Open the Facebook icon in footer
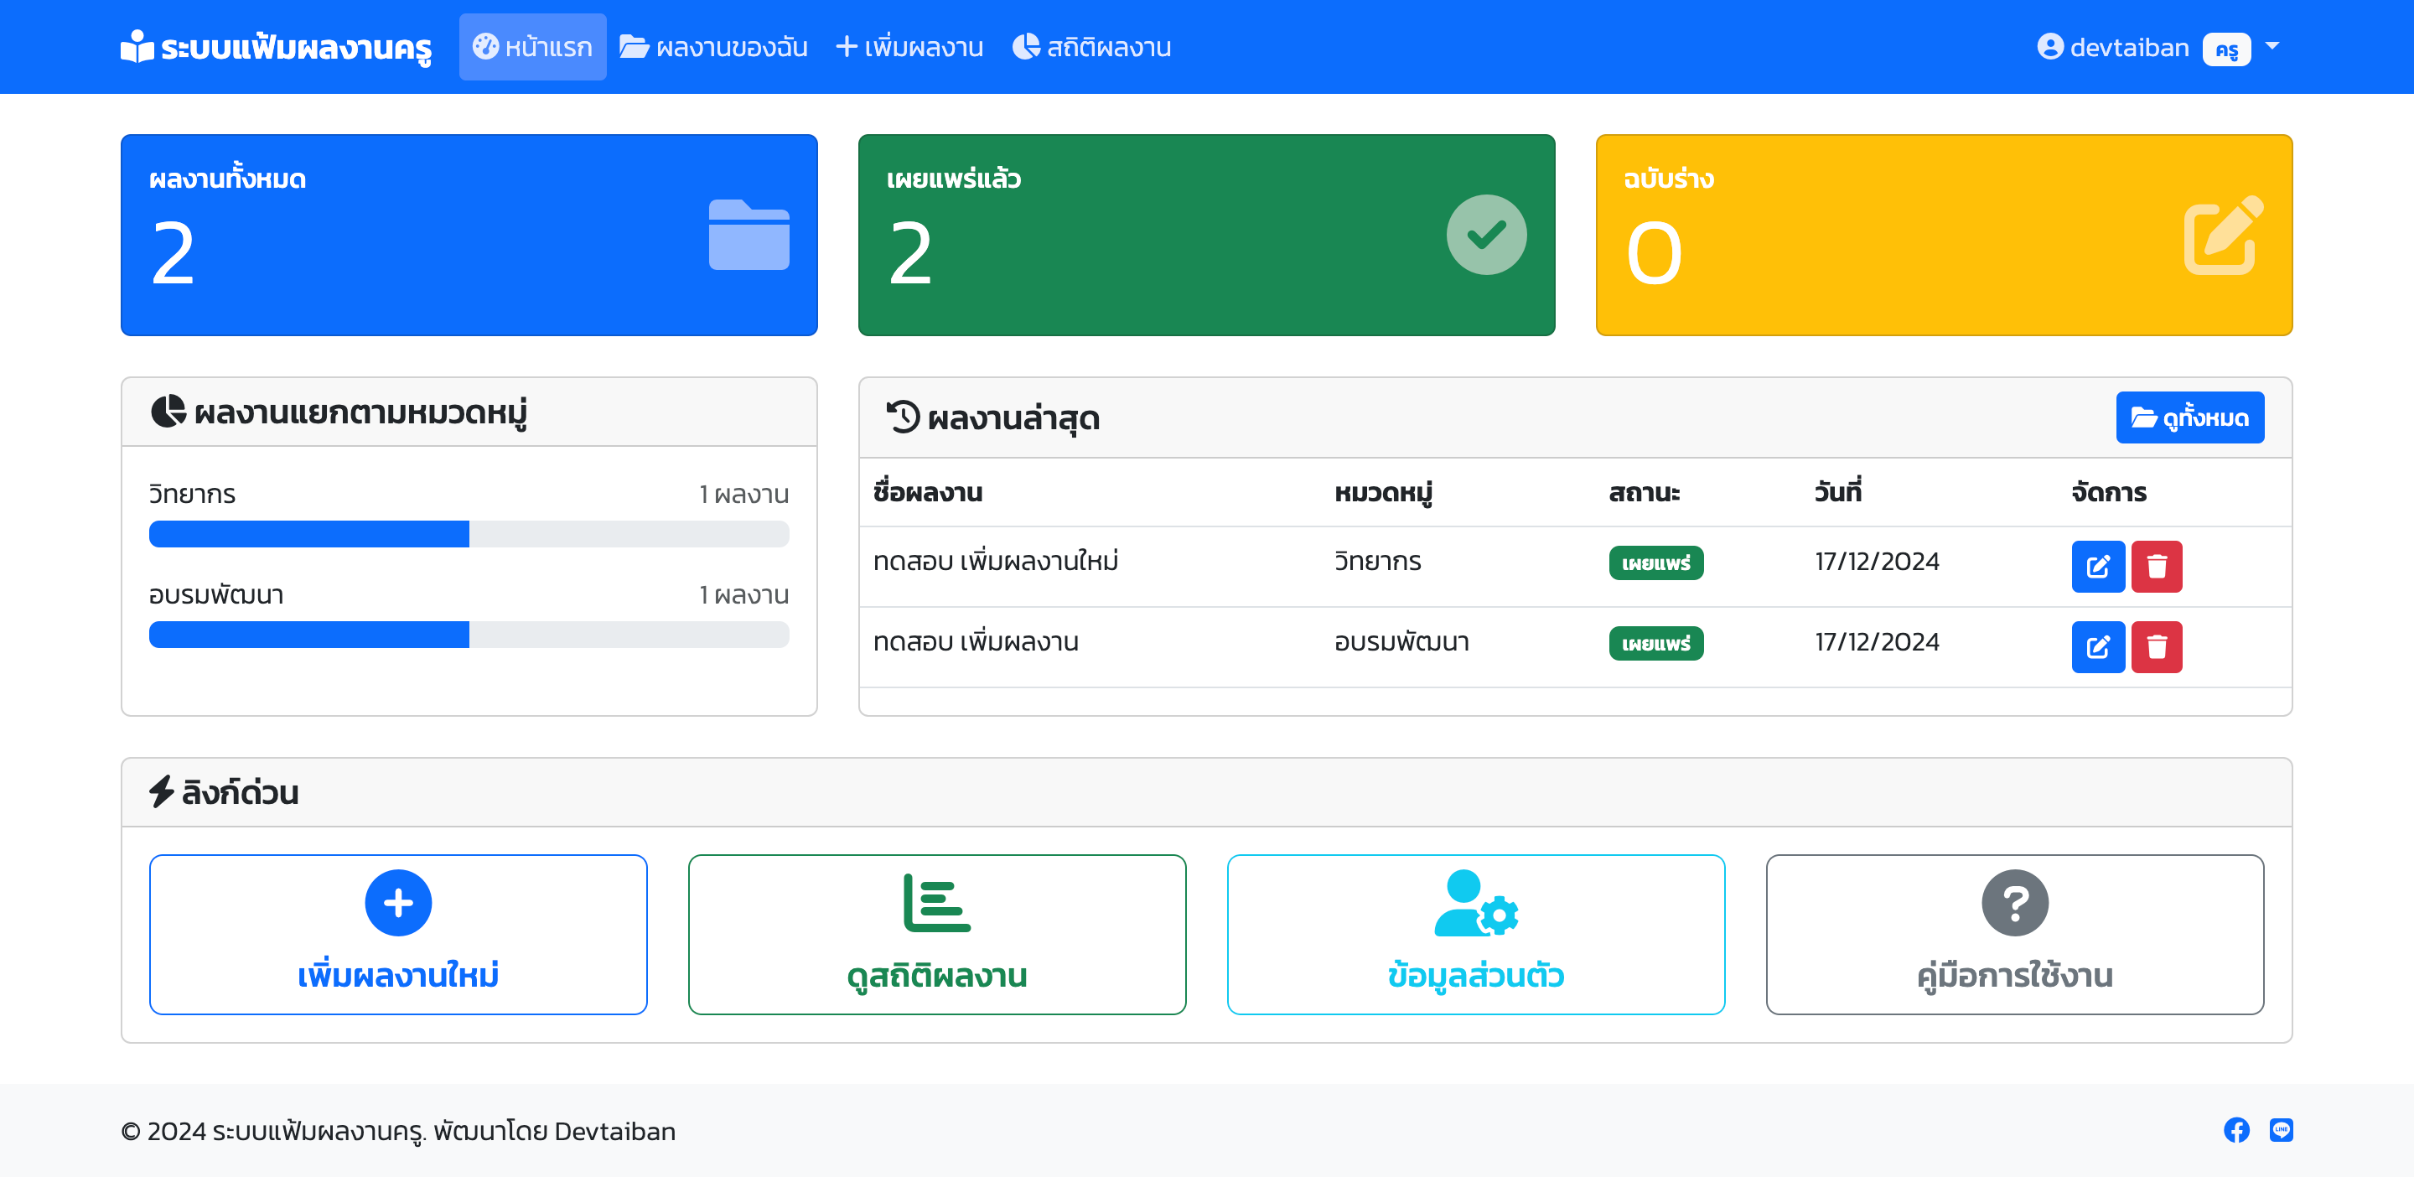The height and width of the screenshot is (1177, 2414). (2236, 1130)
